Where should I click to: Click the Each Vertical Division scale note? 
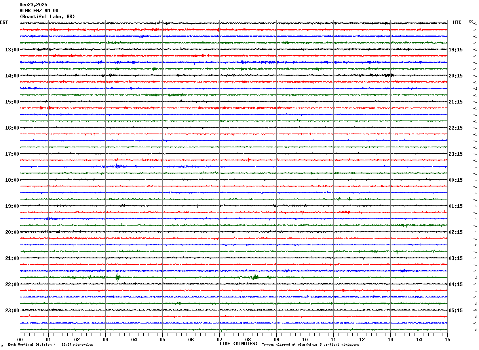(50, 345)
